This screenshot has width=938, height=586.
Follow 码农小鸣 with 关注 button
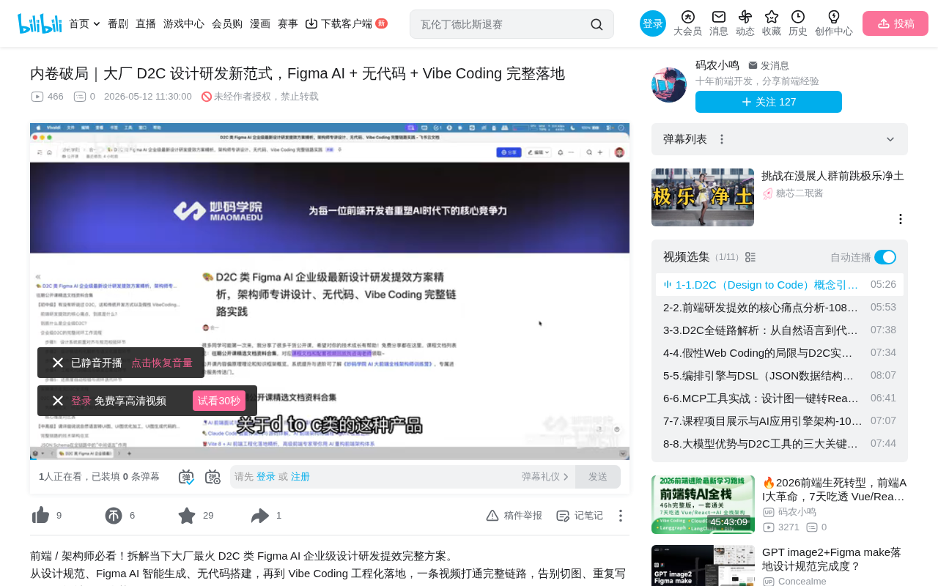click(769, 102)
